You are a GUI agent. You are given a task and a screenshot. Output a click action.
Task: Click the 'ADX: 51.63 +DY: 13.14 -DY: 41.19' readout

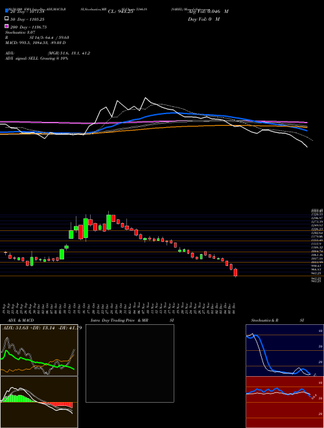[42, 328]
